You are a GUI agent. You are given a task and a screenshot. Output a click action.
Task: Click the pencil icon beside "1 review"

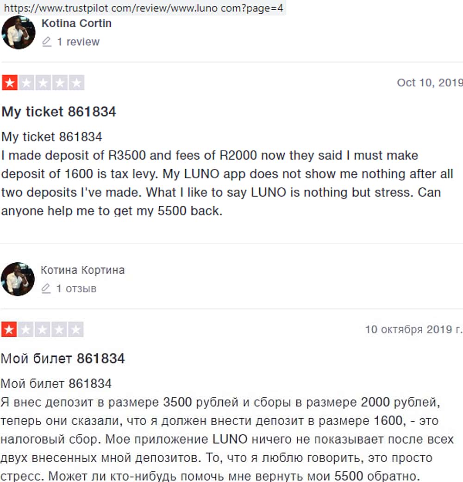click(46, 42)
